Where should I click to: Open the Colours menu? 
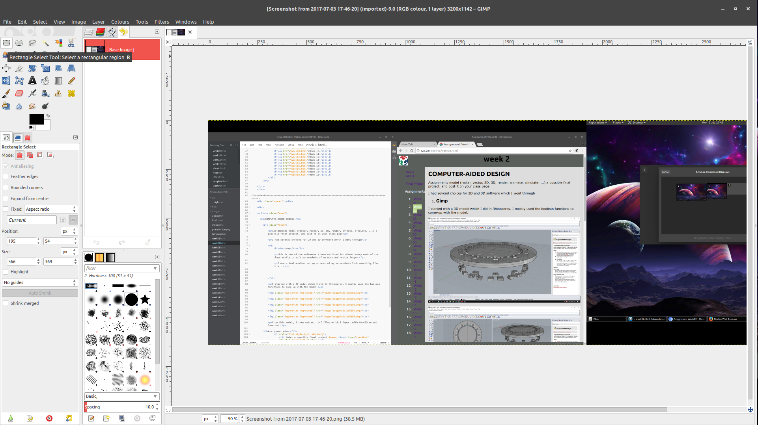(x=120, y=22)
